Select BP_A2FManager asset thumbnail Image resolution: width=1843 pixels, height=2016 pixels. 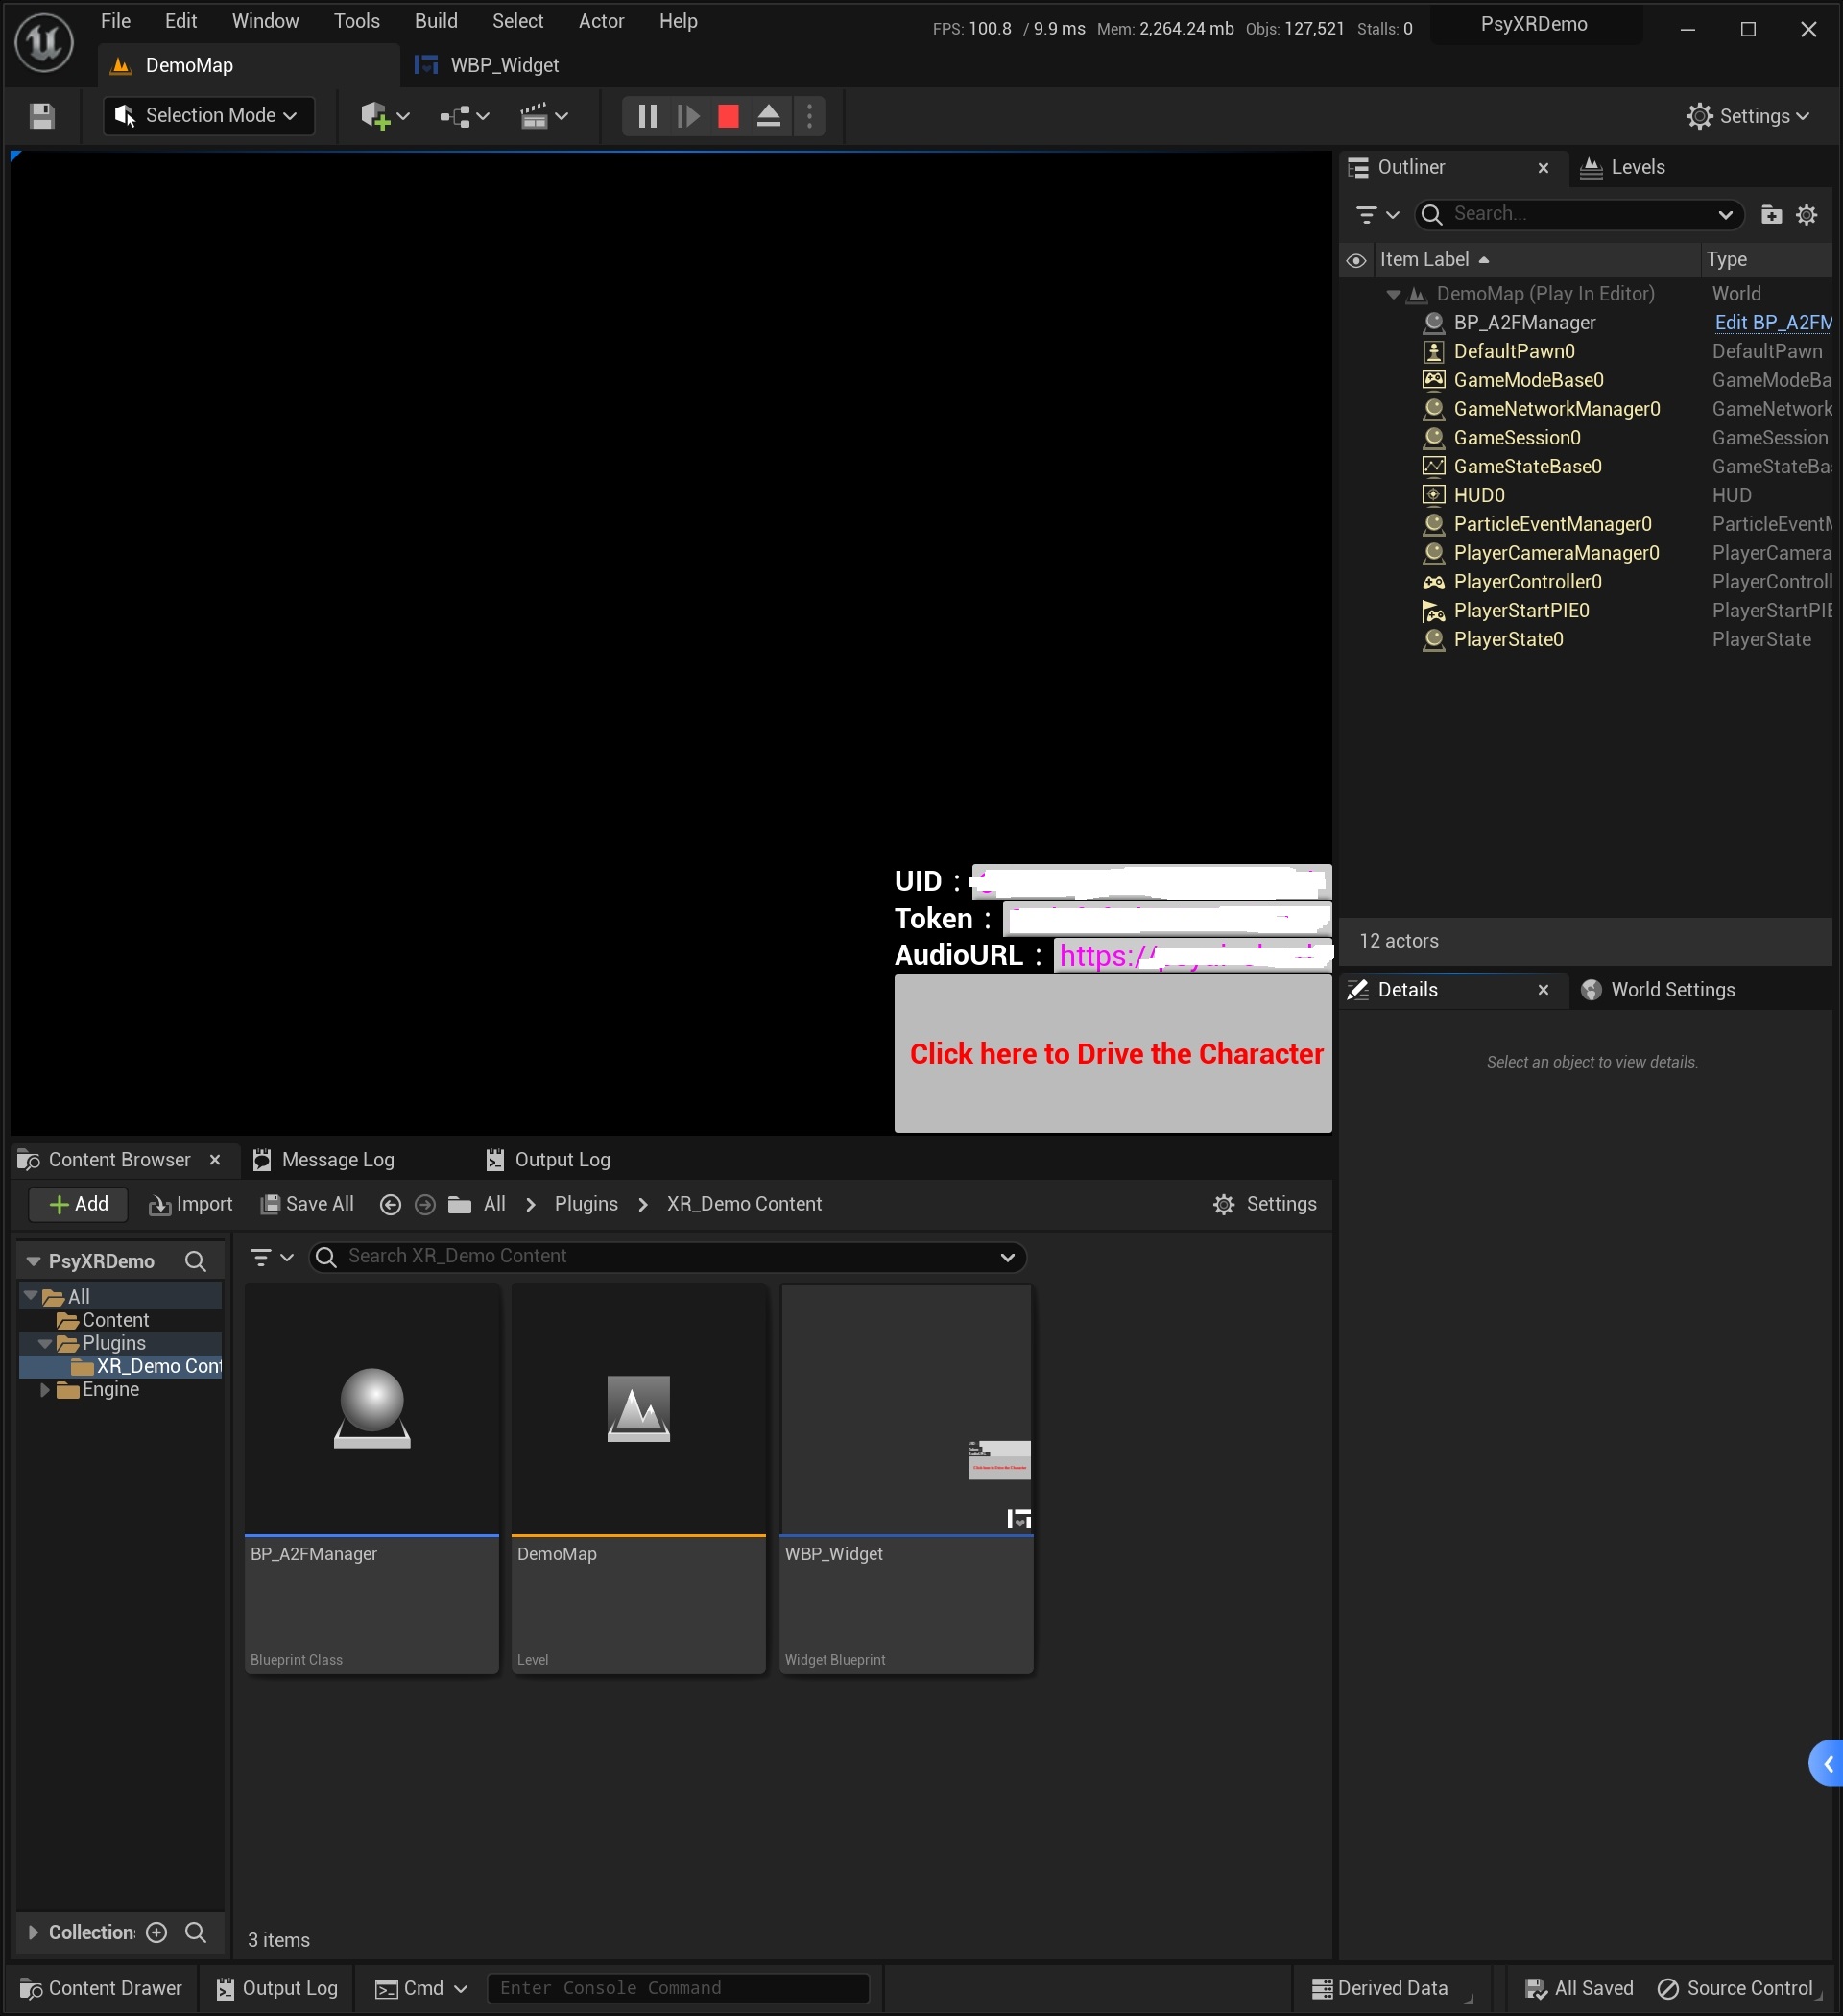coord(372,1408)
